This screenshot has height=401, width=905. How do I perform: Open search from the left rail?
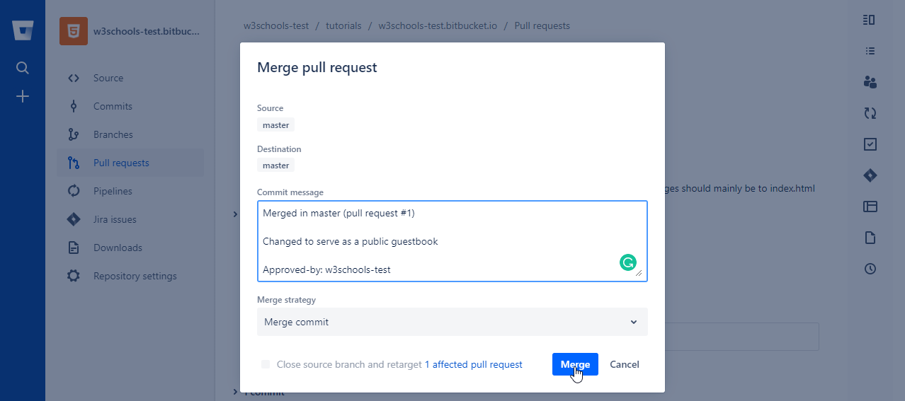pyautogui.click(x=23, y=68)
